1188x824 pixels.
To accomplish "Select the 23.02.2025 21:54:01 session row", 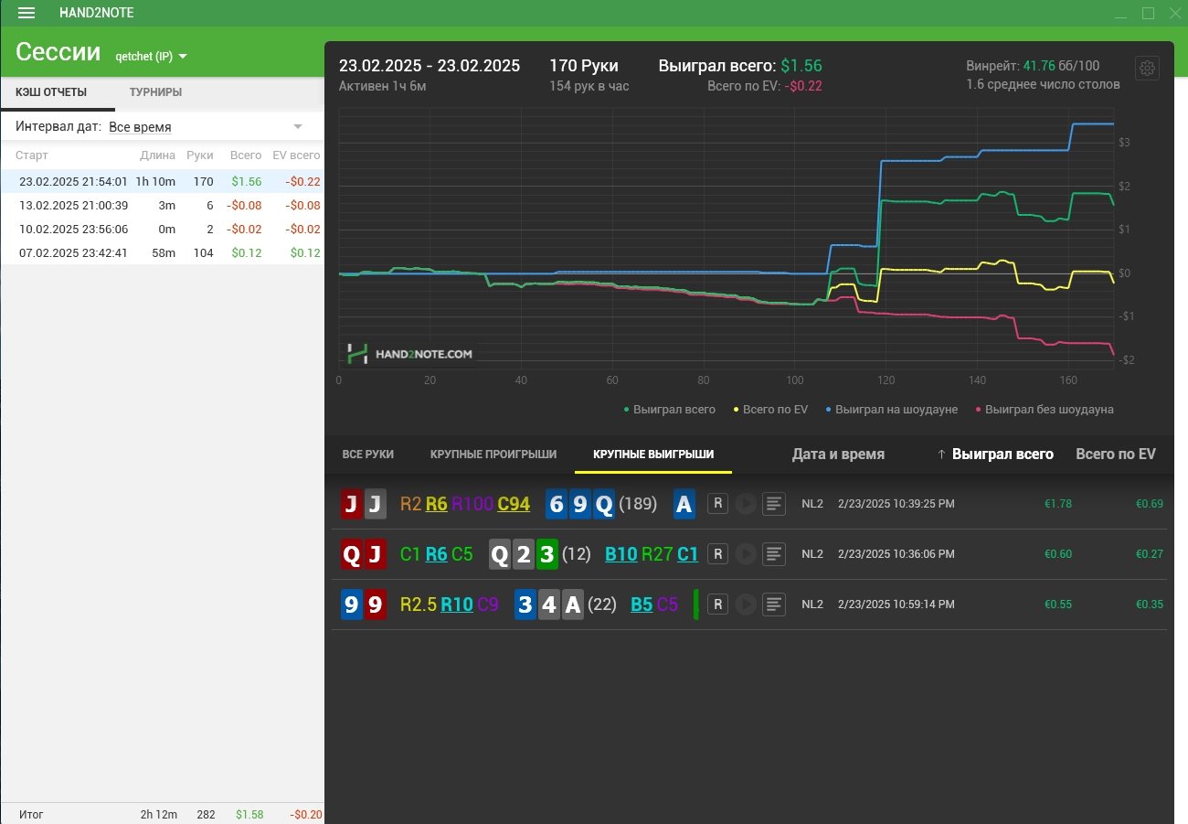I will click(162, 181).
